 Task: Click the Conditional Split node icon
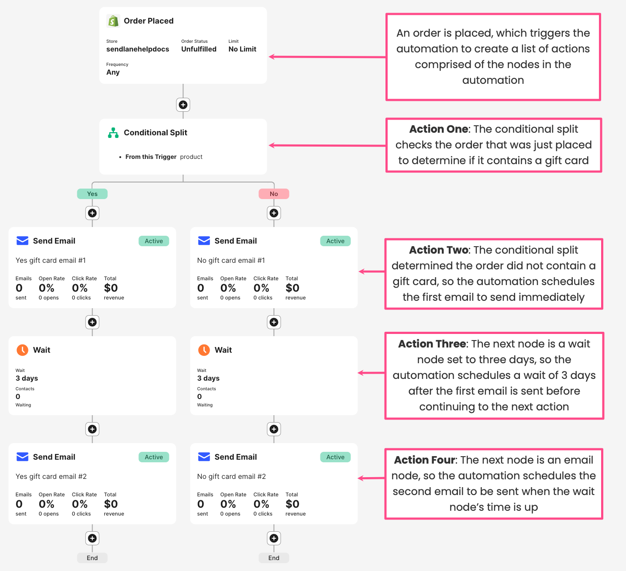tap(113, 133)
